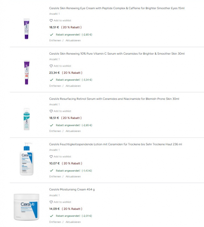The image size is (204, 227).
Task: Click wishlist heart for Retinol Serum
Action: pos(51,111)
